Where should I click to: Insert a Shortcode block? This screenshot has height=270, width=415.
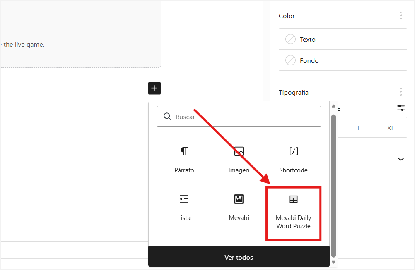coord(293,160)
